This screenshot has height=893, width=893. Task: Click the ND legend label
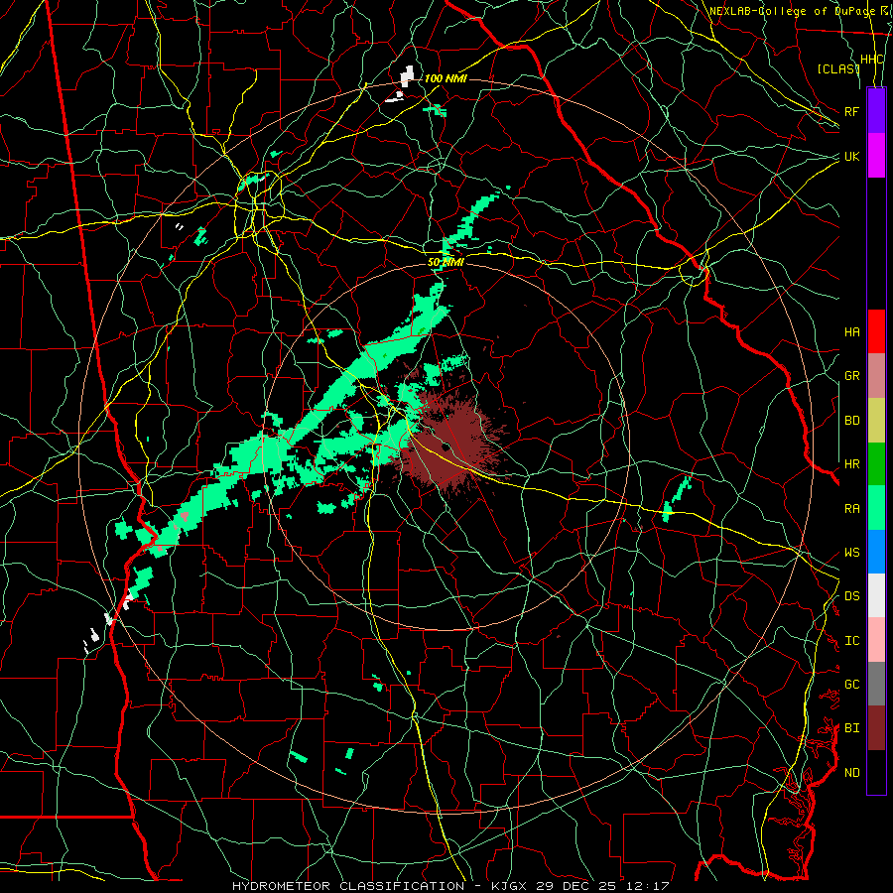click(851, 772)
